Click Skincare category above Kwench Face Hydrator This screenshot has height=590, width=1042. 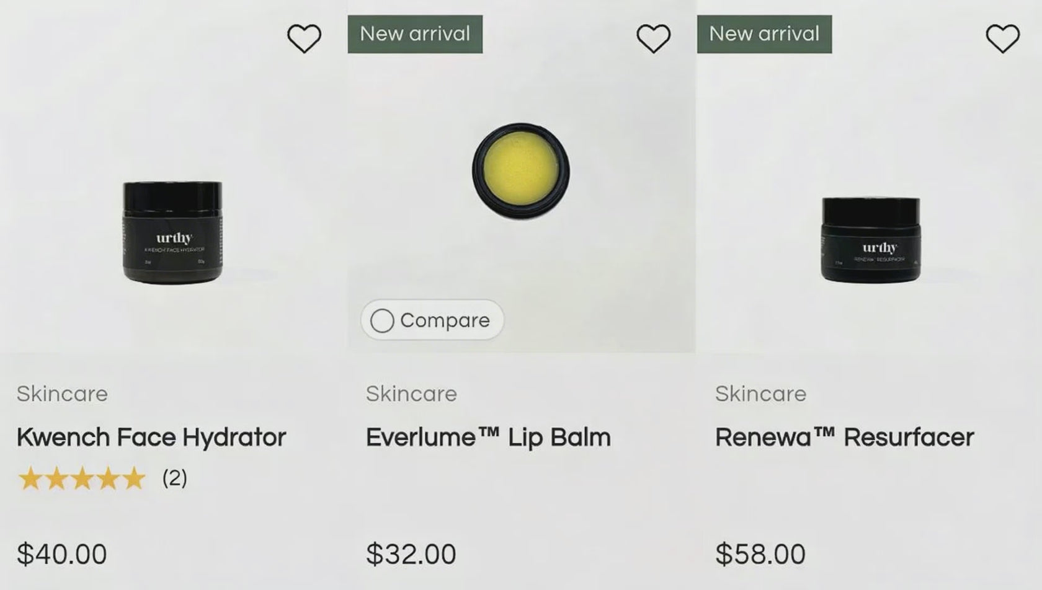62,394
